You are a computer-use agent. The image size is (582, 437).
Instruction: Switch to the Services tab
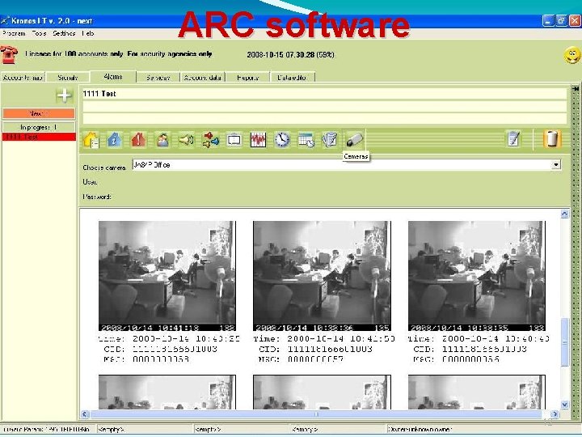[x=158, y=78]
